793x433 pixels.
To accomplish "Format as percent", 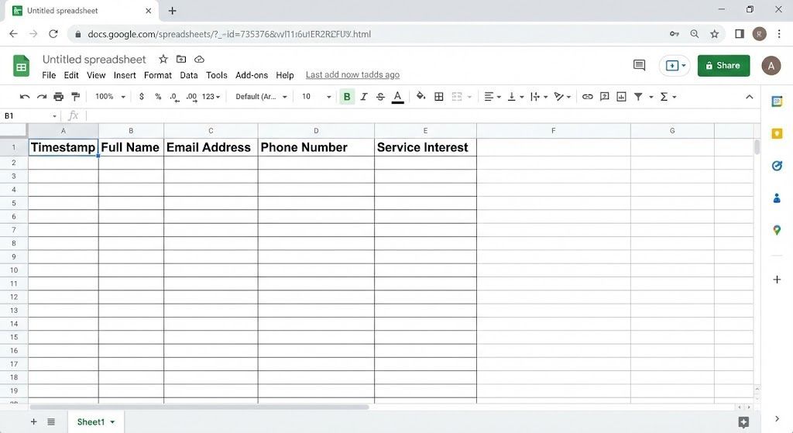I will point(158,97).
